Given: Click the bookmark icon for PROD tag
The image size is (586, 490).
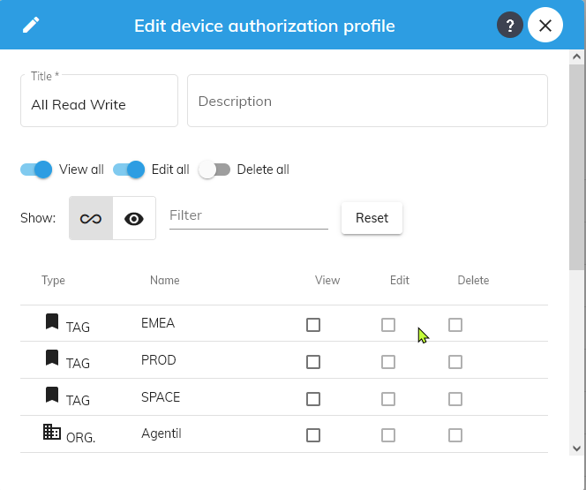Looking at the screenshot, I should pyautogui.click(x=52, y=358).
